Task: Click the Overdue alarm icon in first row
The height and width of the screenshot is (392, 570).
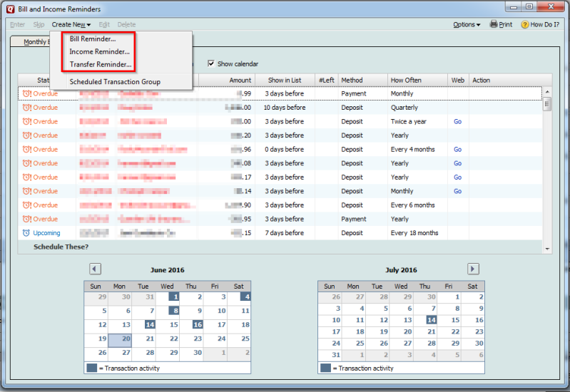Action: click(x=26, y=93)
